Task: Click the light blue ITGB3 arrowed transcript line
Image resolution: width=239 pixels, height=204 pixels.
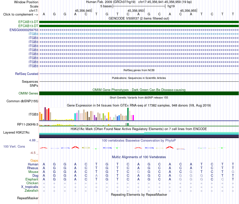Action: pyautogui.click(x=139, y=34)
